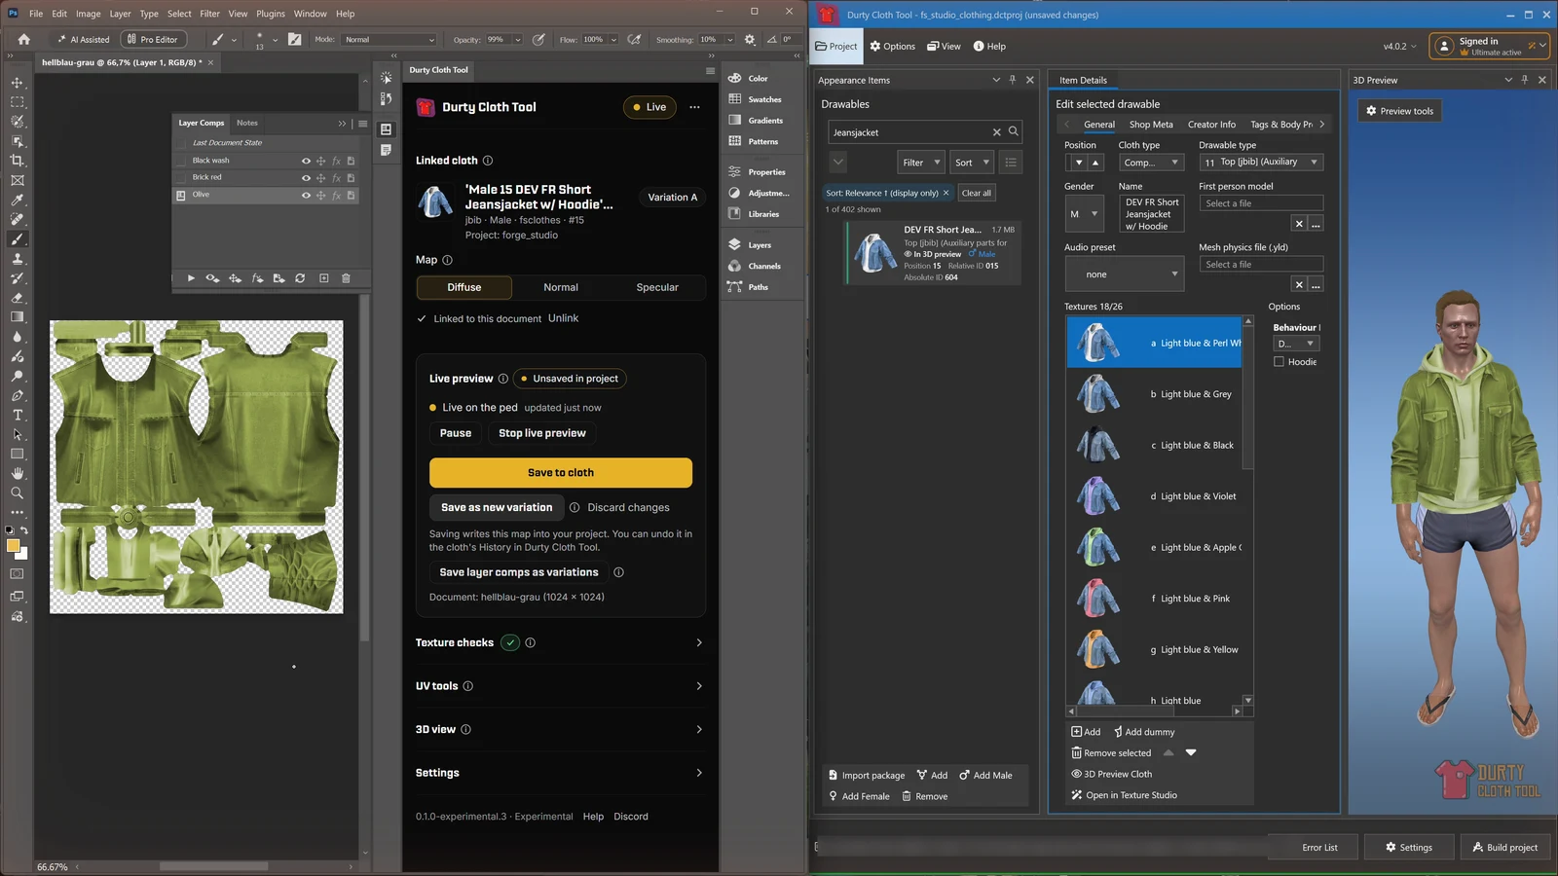Select the Clone Stamp tool
This screenshot has height=876, width=1558.
(x=17, y=259)
